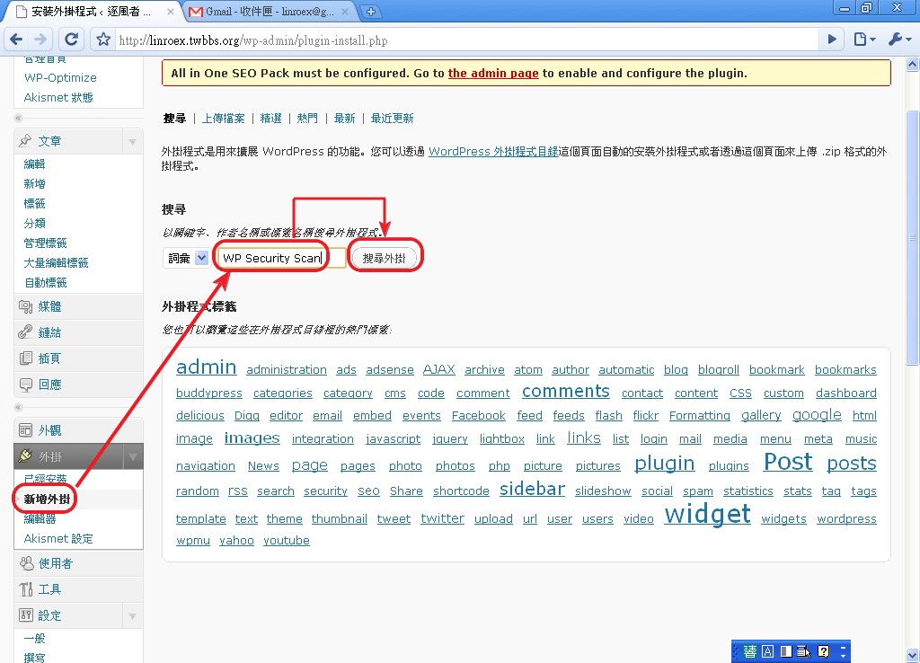The image size is (920, 663).
Task: Click the plugin search text field
Action: pyautogui.click(x=281, y=258)
